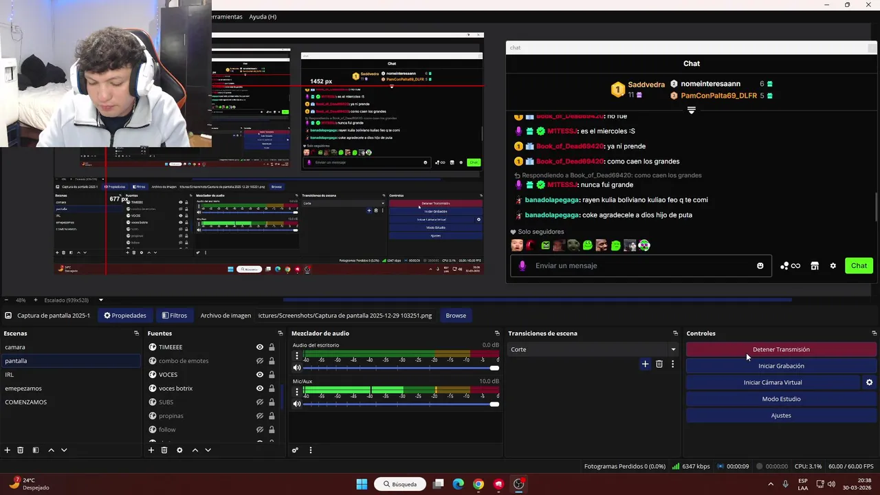Image resolution: width=880 pixels, height=495 pixels.
Task: Open the Corte transition dropdown
Action: tap(593, 349)
